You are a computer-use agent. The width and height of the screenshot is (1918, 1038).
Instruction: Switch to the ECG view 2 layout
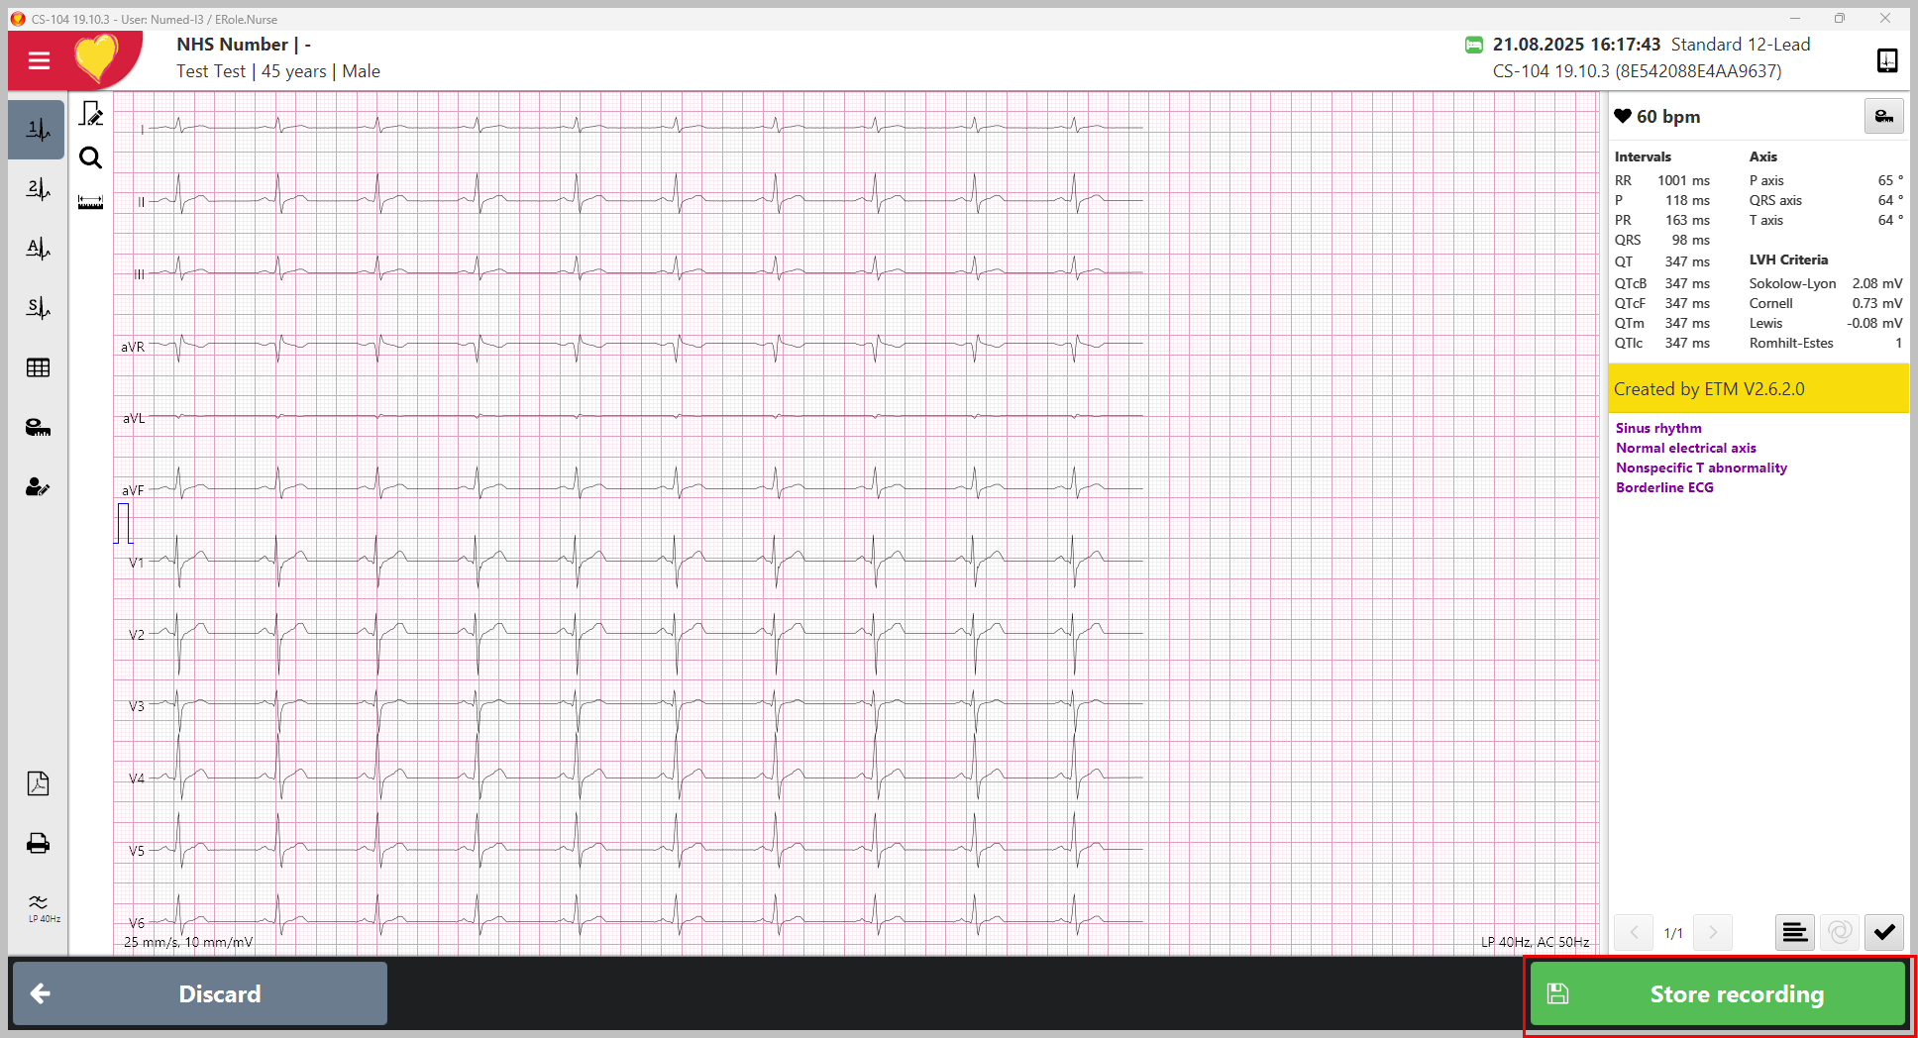[x=38, y=189]
